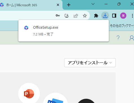
Task: Open the account person icon in header
Action: 132,38
